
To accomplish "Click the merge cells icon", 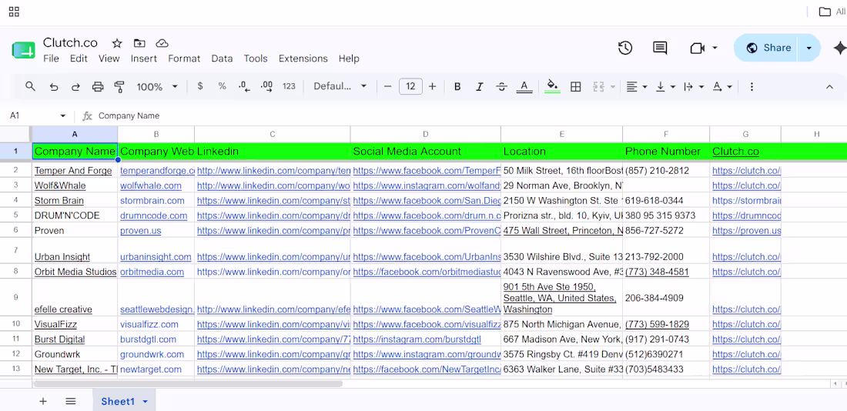I will coord(598,86).
